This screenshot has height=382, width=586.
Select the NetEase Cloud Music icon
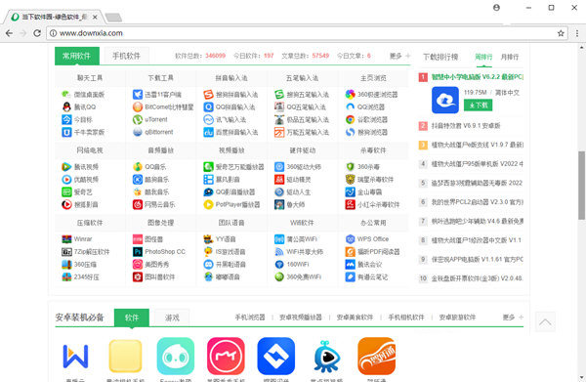tap(138, 204)
